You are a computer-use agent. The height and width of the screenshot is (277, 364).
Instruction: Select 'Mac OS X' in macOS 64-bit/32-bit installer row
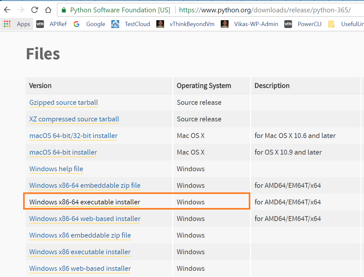click(190, 136)
